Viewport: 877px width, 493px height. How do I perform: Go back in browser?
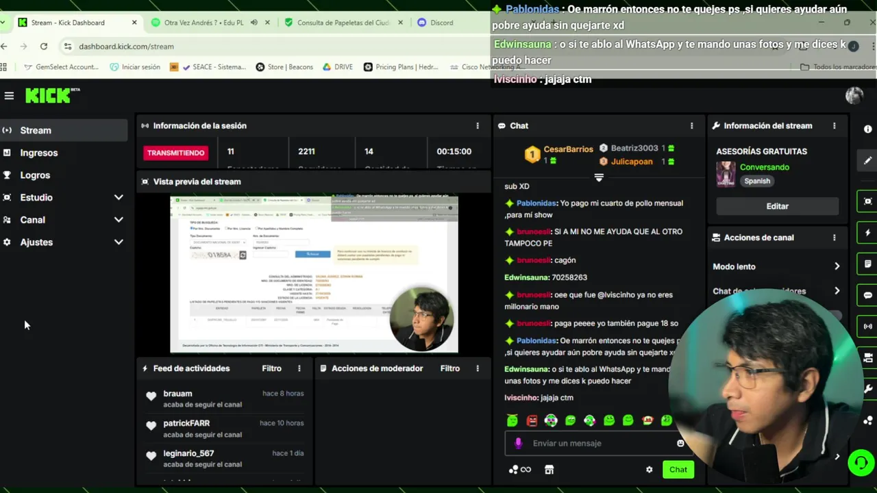click(x=4, y=47)
